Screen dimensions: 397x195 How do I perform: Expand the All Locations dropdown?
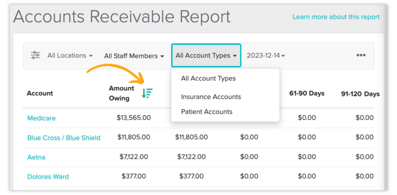coord(70,56)
